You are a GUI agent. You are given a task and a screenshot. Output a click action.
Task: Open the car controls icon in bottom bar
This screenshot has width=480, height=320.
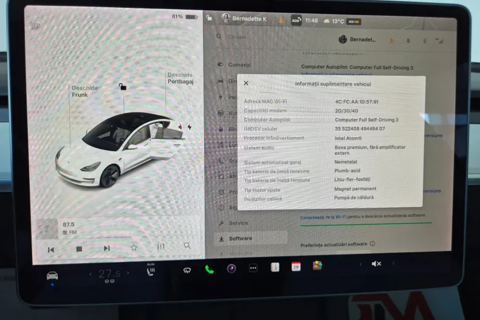[x=52, y=276]
